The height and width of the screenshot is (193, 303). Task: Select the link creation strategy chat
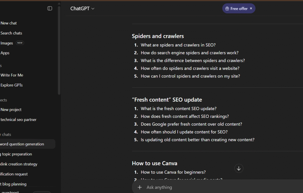point(19,164)
